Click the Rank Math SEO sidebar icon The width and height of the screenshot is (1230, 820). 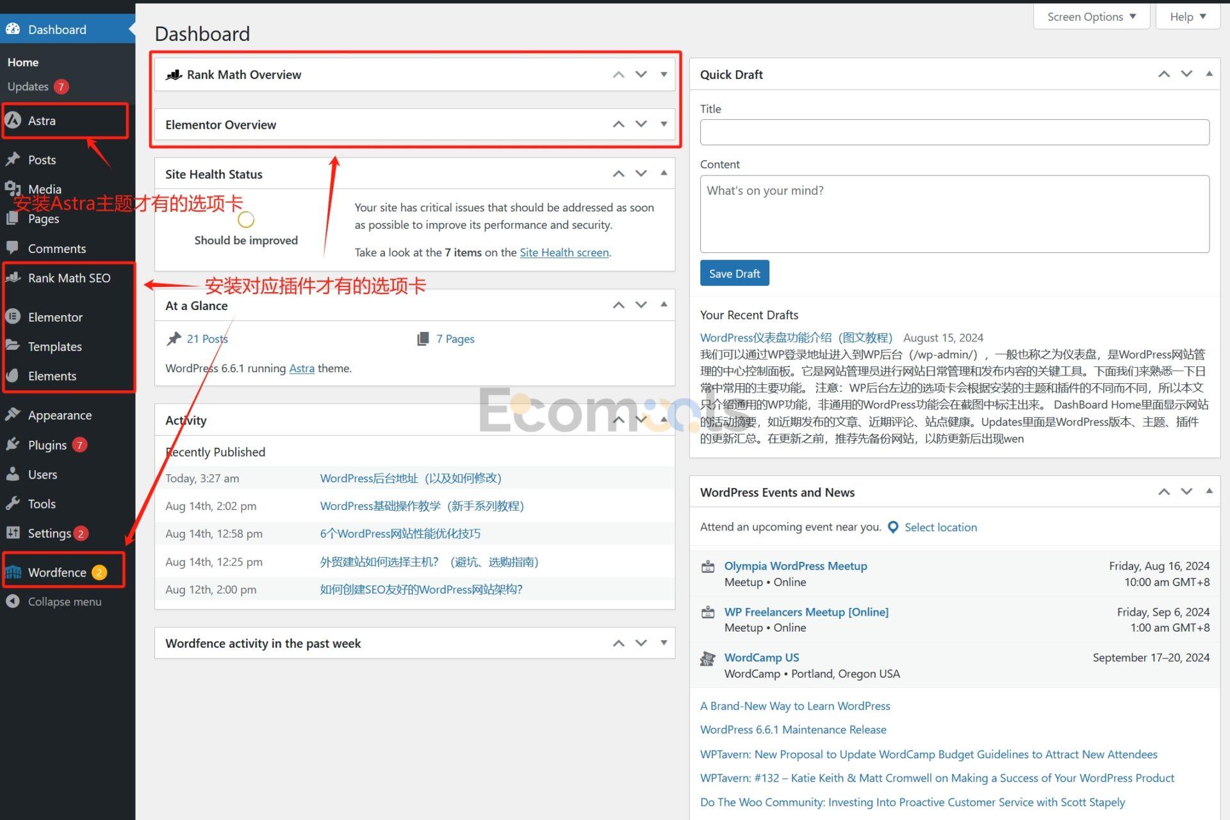click(13, 277)
